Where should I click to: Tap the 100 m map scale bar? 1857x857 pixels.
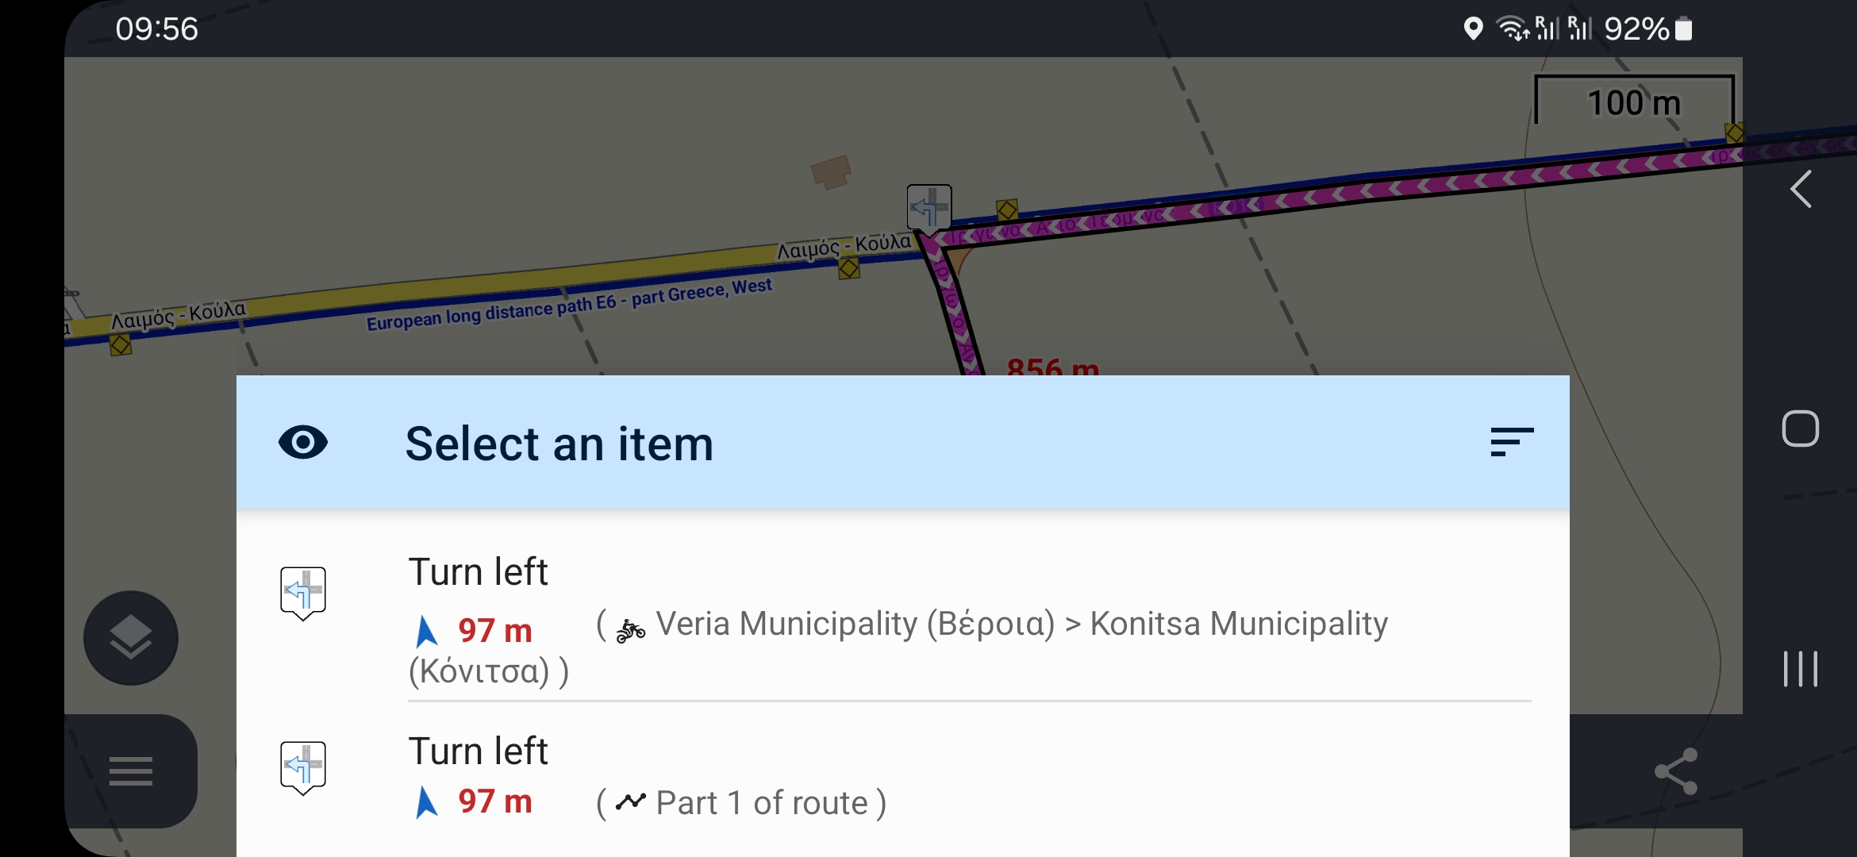pyautogui.click(x=1633, y=102)
